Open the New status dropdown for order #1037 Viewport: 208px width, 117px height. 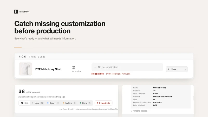coord(177,69)
